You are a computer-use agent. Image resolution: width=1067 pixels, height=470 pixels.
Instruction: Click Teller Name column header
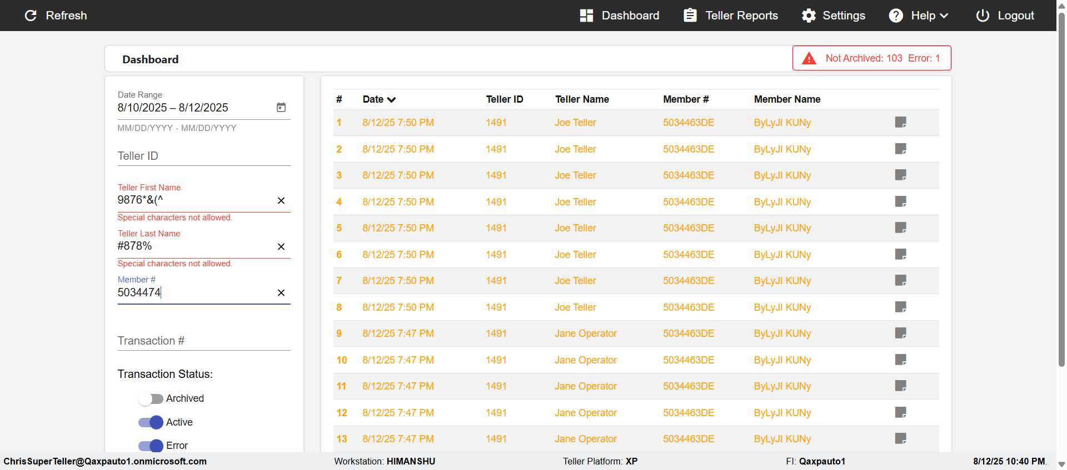[x=582, y=99]
